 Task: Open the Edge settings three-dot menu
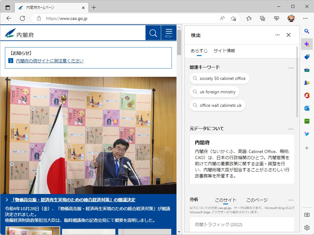pyautogui.click(x=305, y=18)
